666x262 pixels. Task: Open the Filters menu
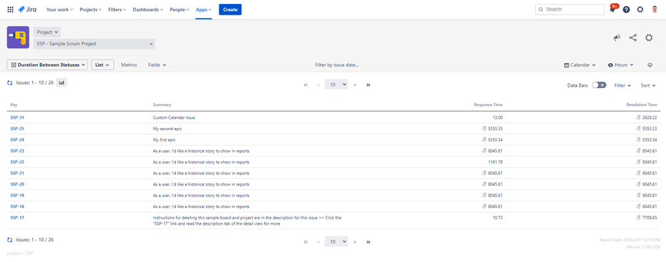[117, 9]
